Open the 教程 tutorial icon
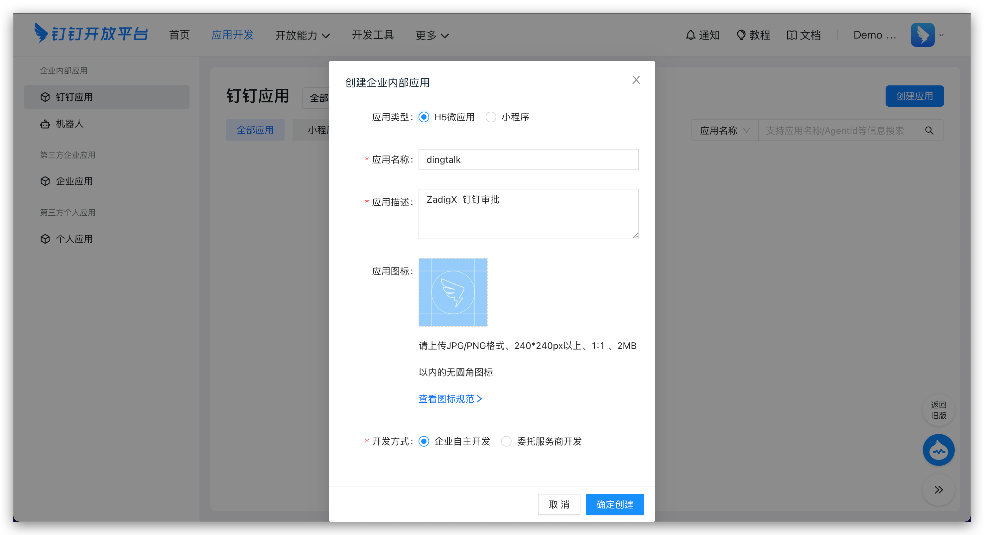 [x=741, y=35]
